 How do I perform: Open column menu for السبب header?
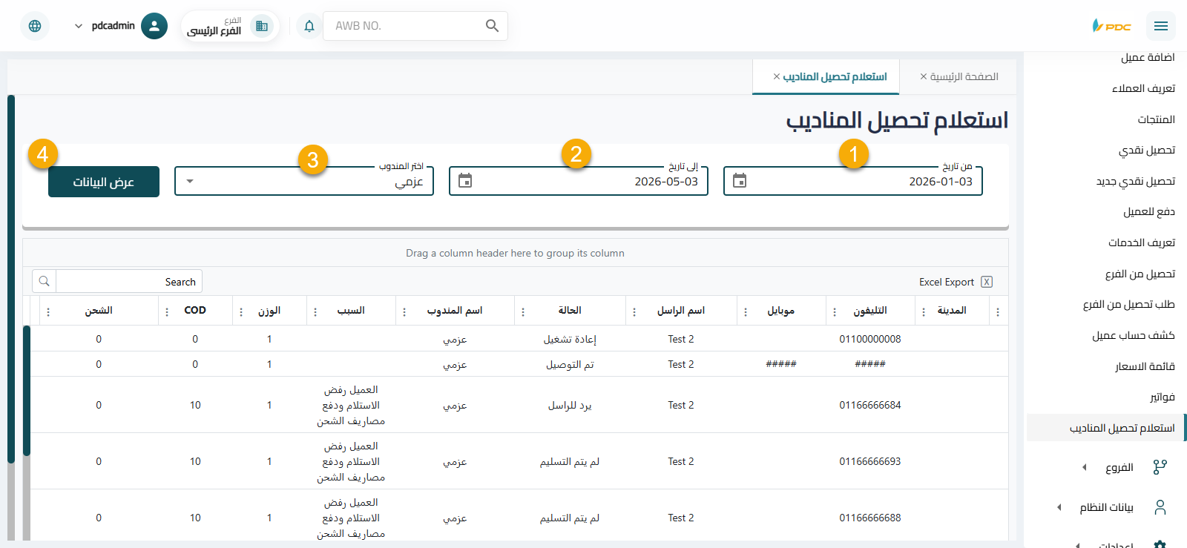(x=315, y=311)
